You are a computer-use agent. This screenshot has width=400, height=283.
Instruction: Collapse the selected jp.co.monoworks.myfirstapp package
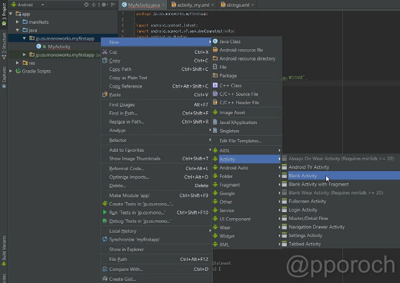[x=24, y=38]
